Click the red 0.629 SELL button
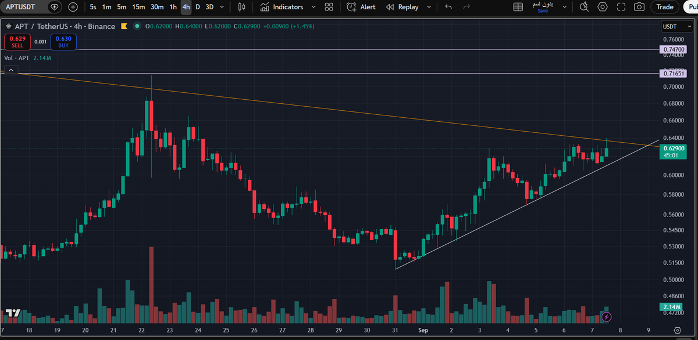This screenshot has width=698, height=340. (x=17, y=42)
